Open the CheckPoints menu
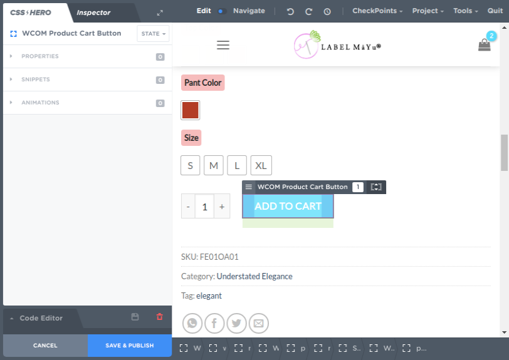The width and height of the screenshot is (509, 360). click(377, 11)
